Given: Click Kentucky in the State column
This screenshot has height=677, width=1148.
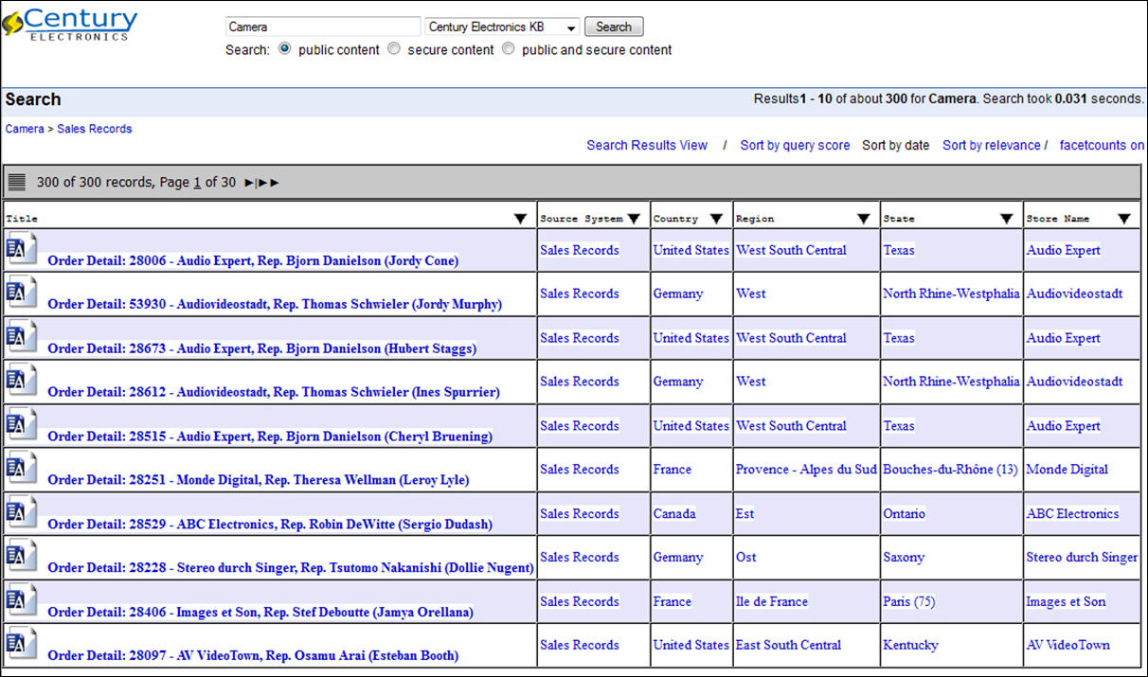Looking at the screenshot, I should (x=910, y=645).
